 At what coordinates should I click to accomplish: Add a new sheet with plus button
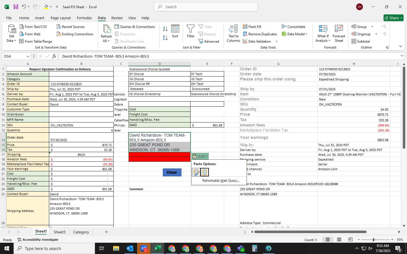click(x=106, y=232)
